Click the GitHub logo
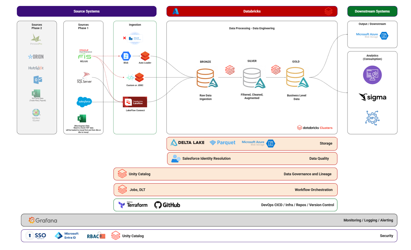Screen dimensions: 411x250 click(x=167, y=205)
